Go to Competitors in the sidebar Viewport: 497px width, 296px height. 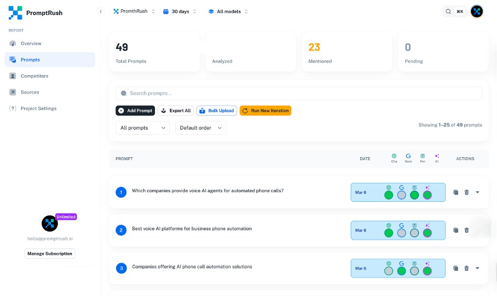tap(34, 76)
